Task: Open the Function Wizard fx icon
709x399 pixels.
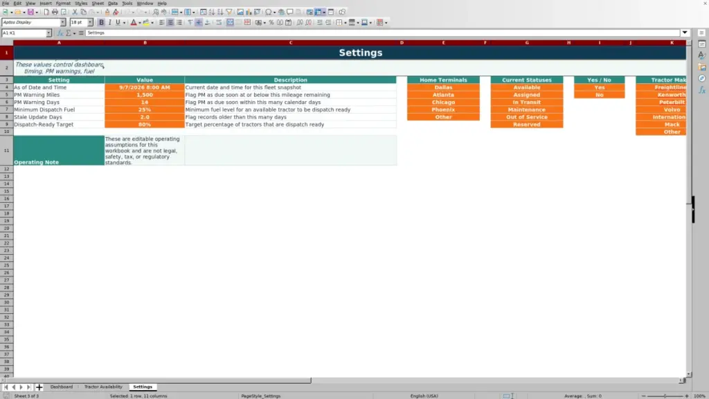Action: coord(60,33)
